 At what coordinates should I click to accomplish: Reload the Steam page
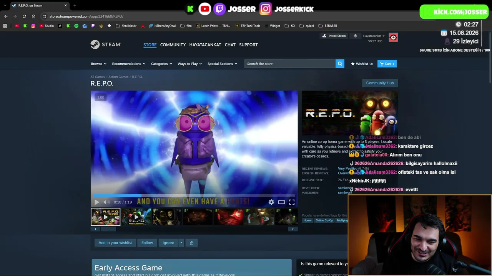24,16
